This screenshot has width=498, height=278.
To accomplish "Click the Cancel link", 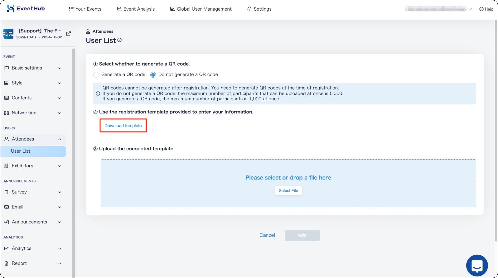I will (267, 235).
